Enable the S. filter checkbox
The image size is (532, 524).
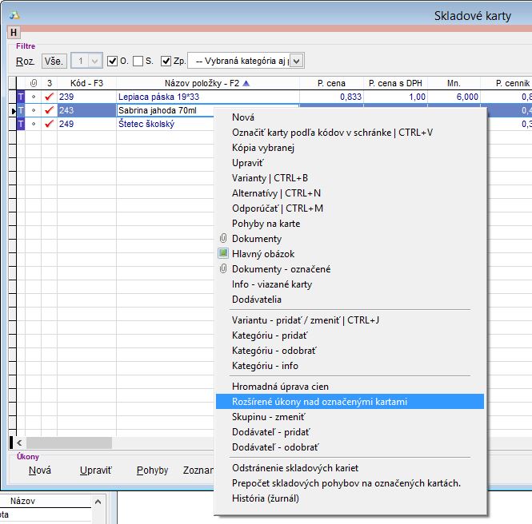pos(138,61)
